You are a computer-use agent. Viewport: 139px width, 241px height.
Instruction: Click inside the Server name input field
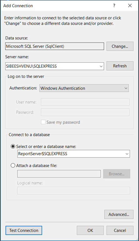[52, 66]
